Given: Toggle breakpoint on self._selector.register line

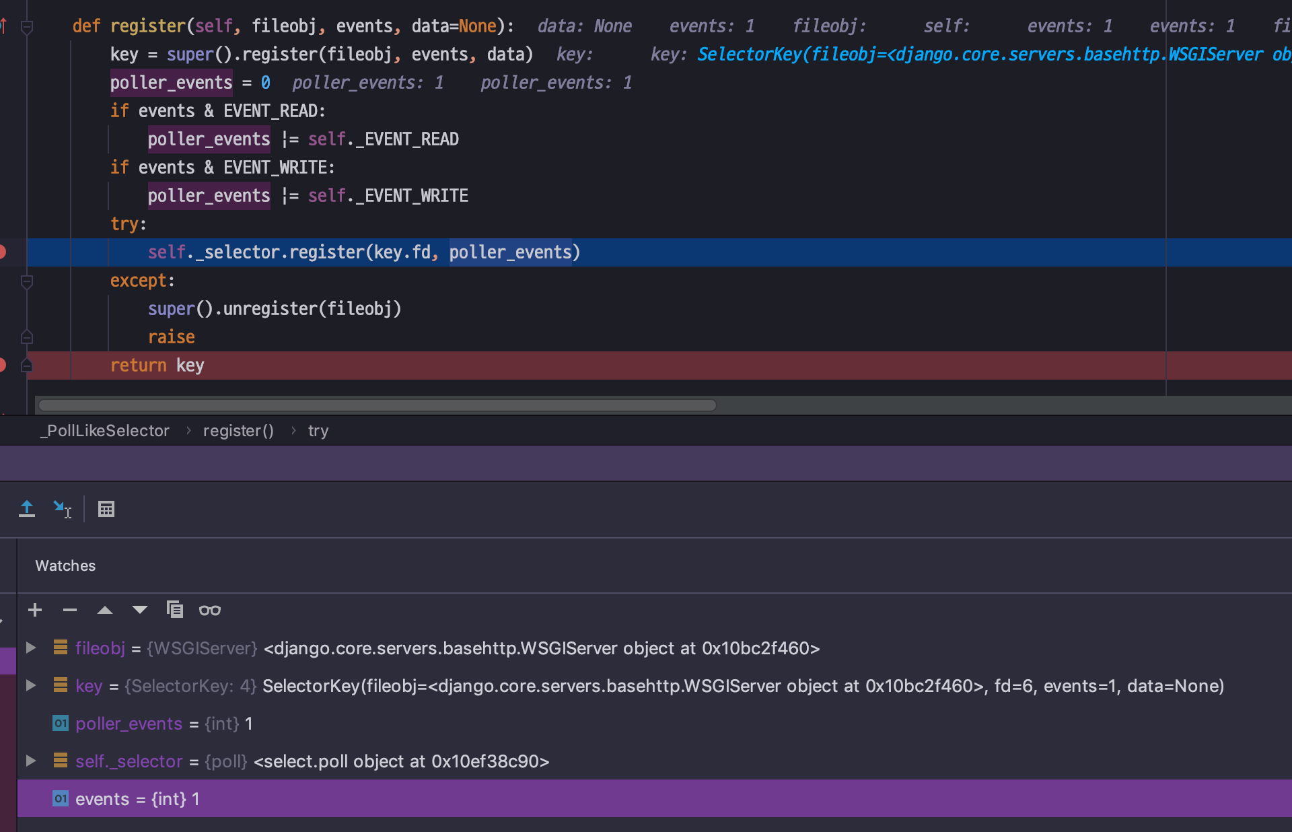Looking at the screenshot, I should (2, 252).
